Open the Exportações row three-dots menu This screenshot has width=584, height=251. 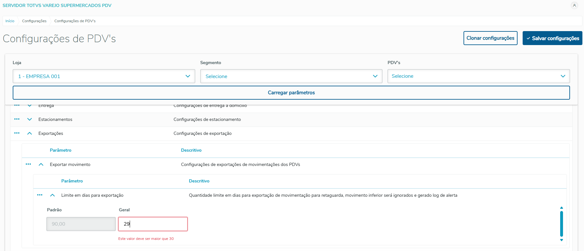click(17, 133)
